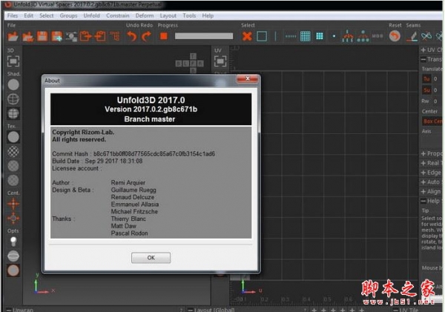Screen dimensions: 445x312
Task: Click the UV viewport frame-fit icon
Action: pyautogui.click(x=220, y=61)
